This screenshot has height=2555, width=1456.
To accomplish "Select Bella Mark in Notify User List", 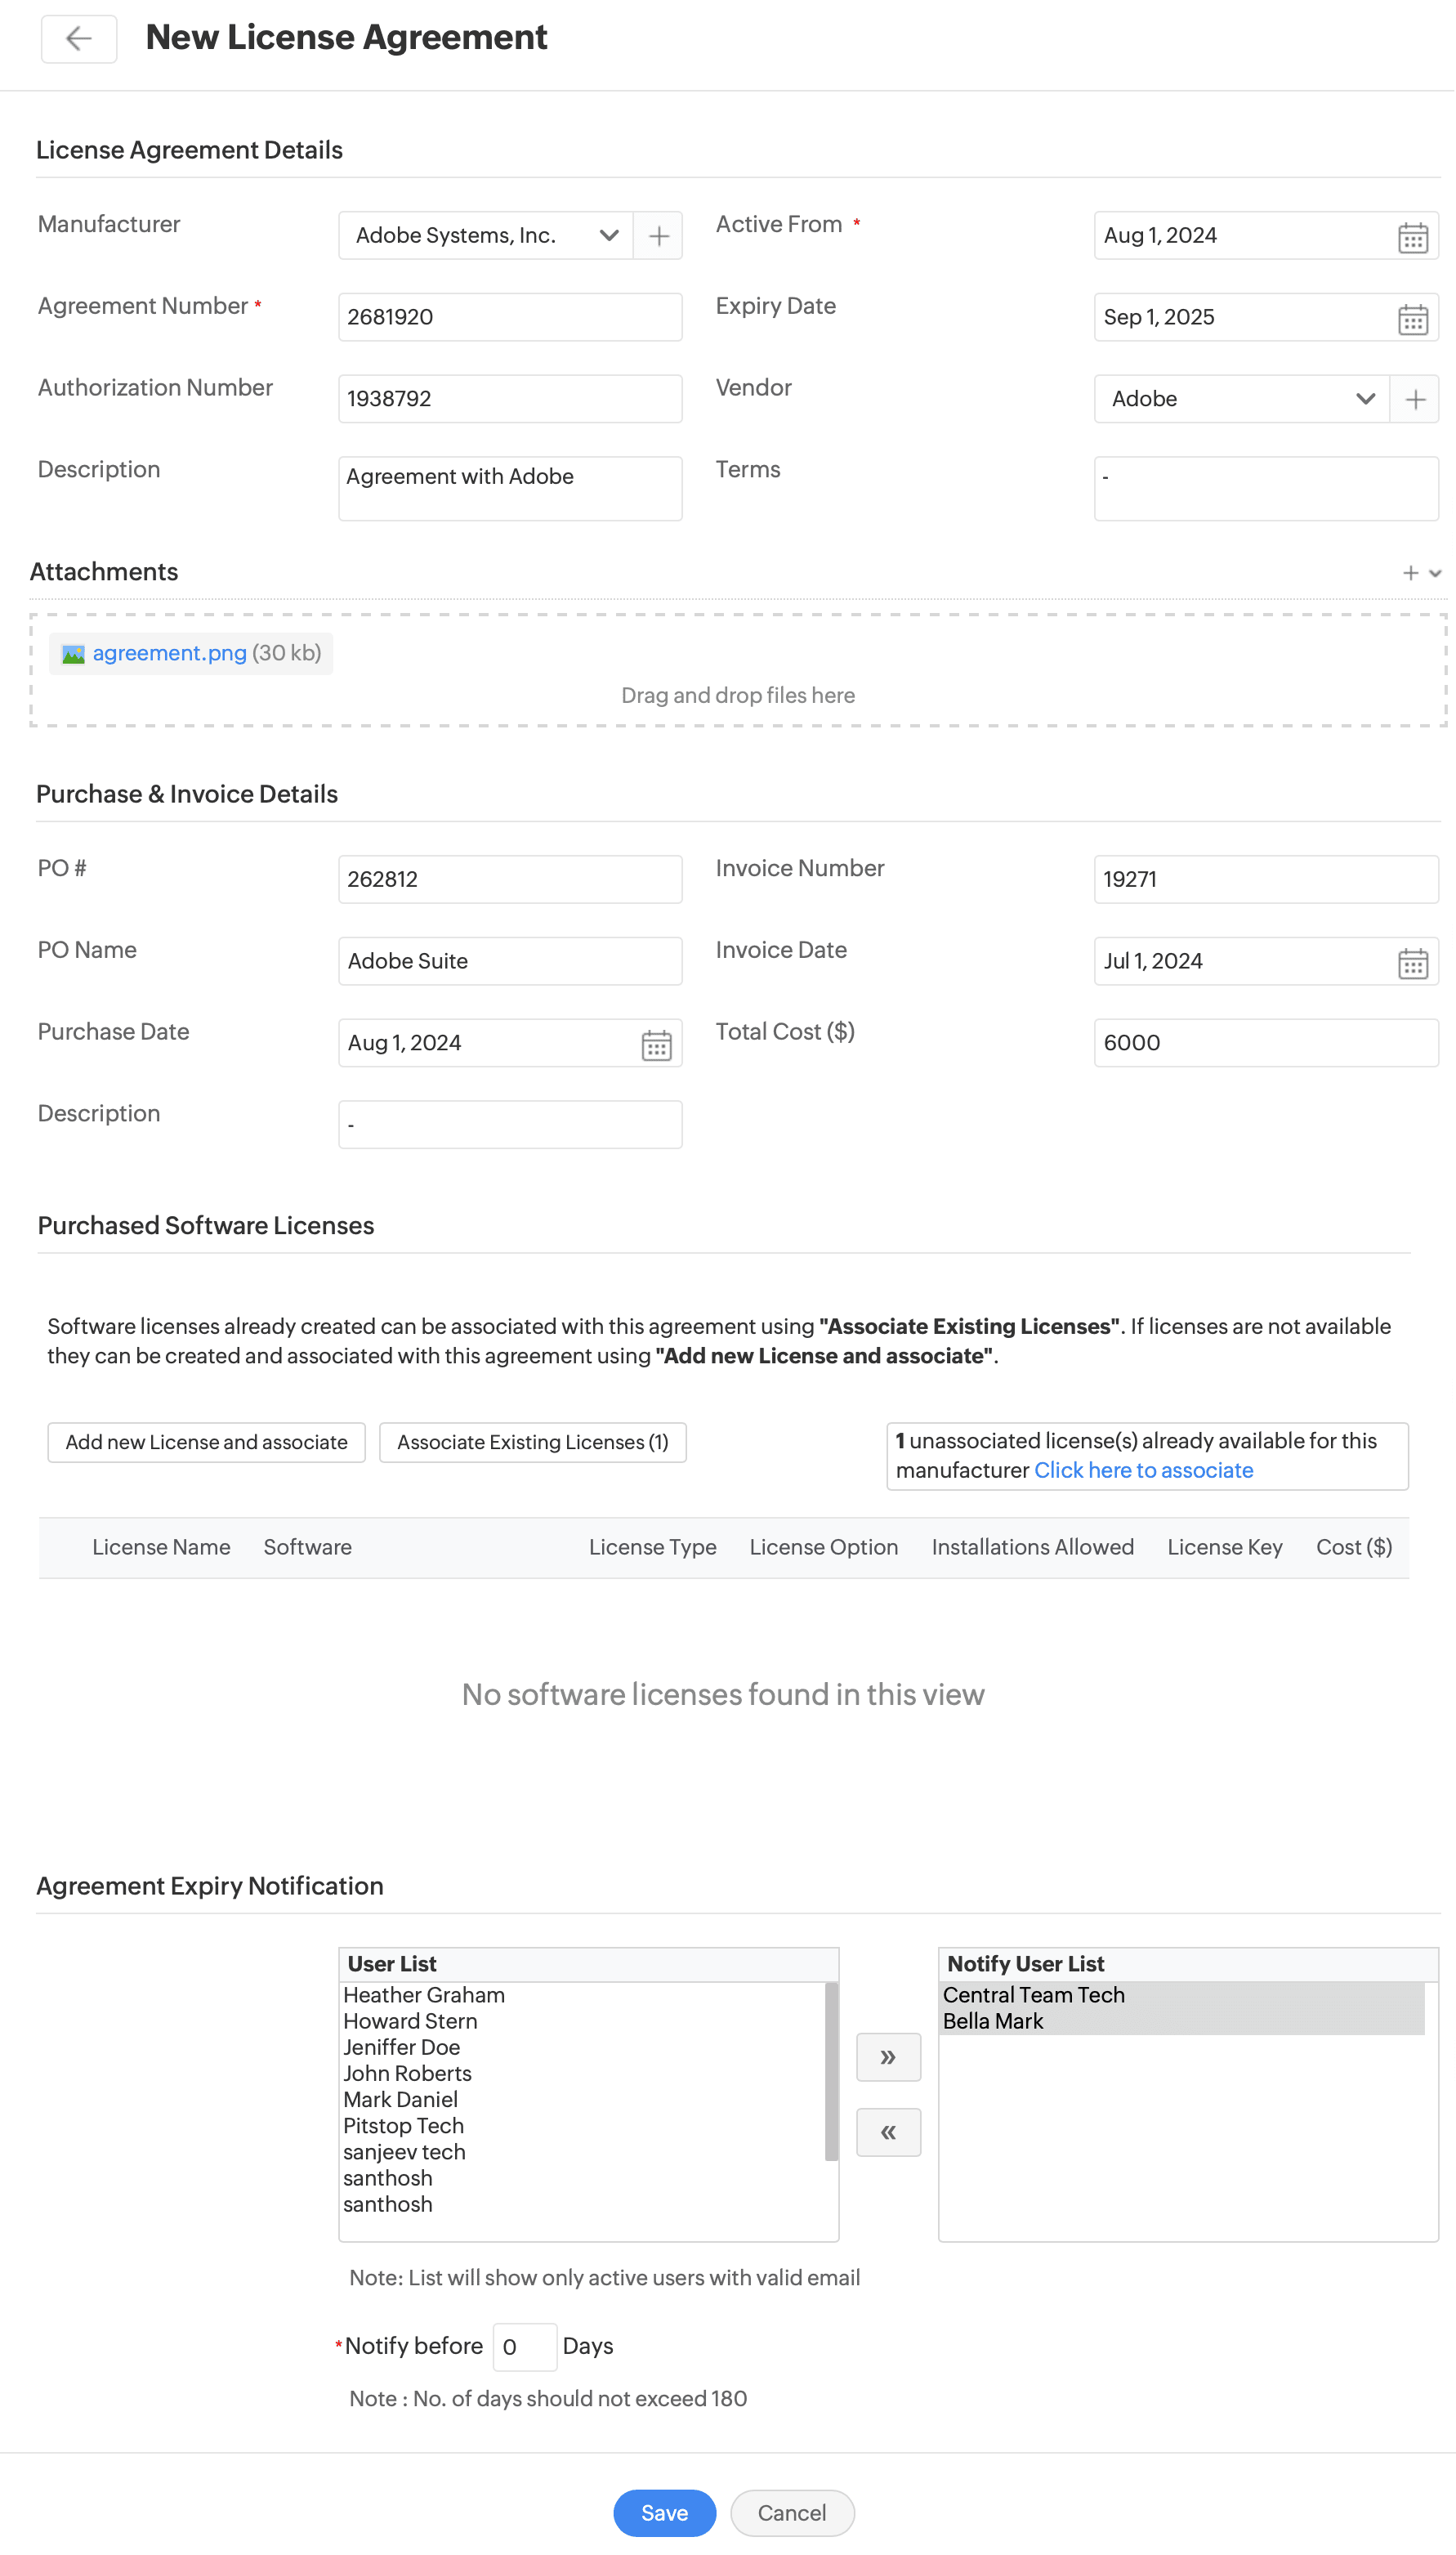I will (992, 2021).
